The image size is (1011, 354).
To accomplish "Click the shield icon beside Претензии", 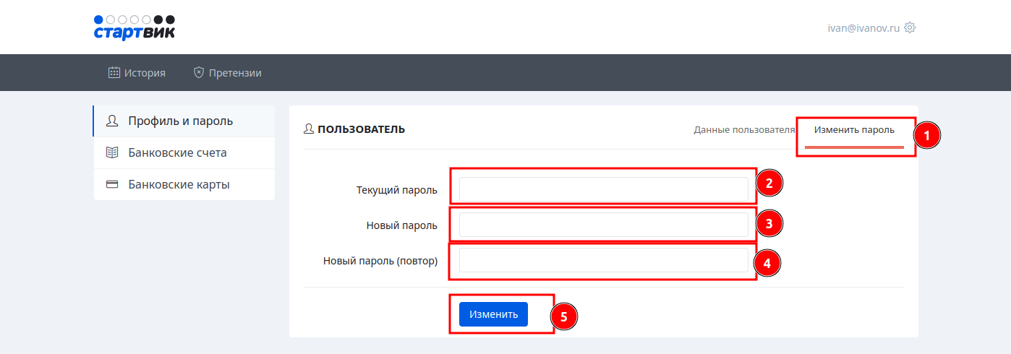I will click(199, 72).
